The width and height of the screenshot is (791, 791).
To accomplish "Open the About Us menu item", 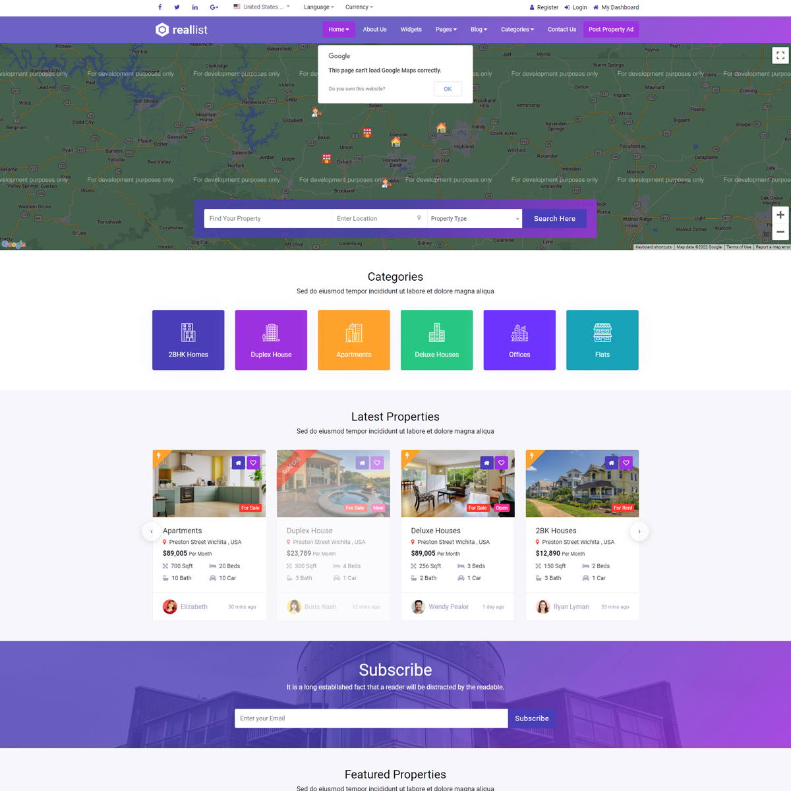I will tap(374, 30).
